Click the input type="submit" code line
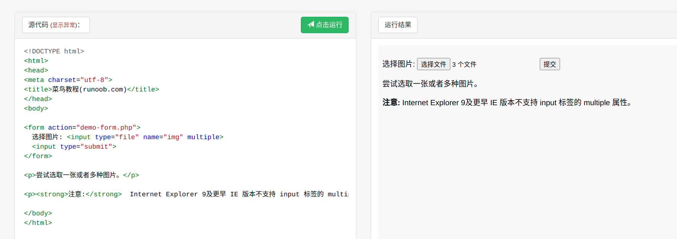 [x=74, y=146]
